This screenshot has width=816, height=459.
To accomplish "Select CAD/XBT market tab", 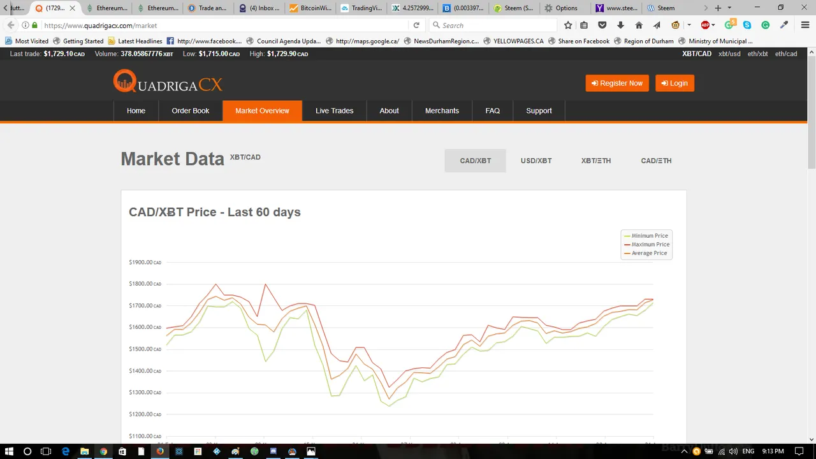I will [476, 161].
